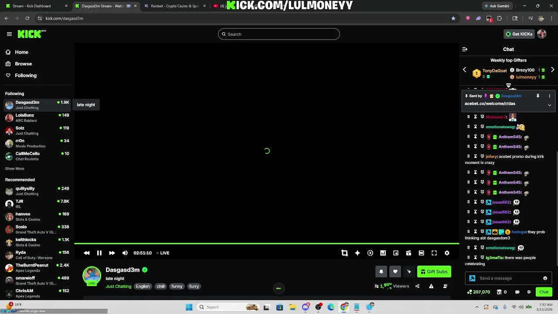Bookmark page with star icon
Viewport: 558px width, 314px height.
point(453,18)
